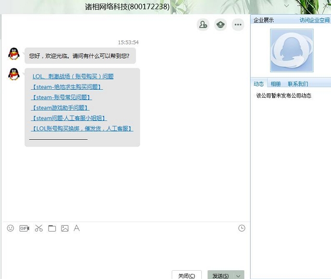The image size is (331, 279).
Task: Click the add contact icon
Action: click(203, 25)
